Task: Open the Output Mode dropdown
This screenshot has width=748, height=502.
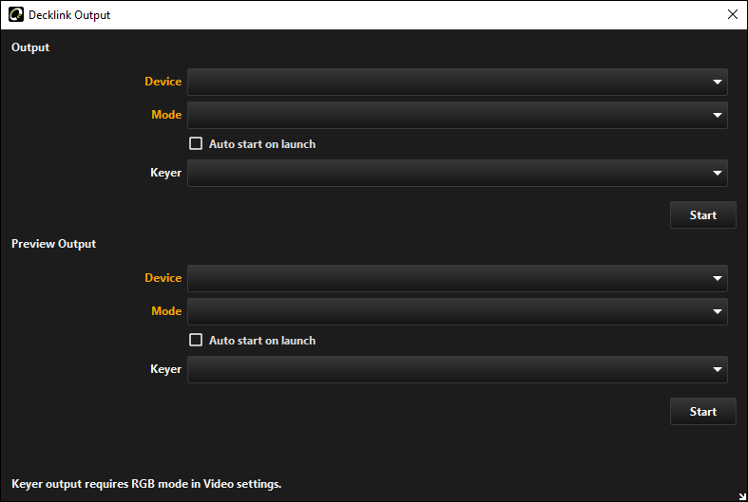Action: pyautogui.click(x=457, y=115)
